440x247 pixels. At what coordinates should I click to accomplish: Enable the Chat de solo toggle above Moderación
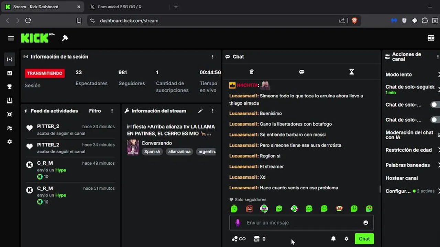tap(435, 120)
